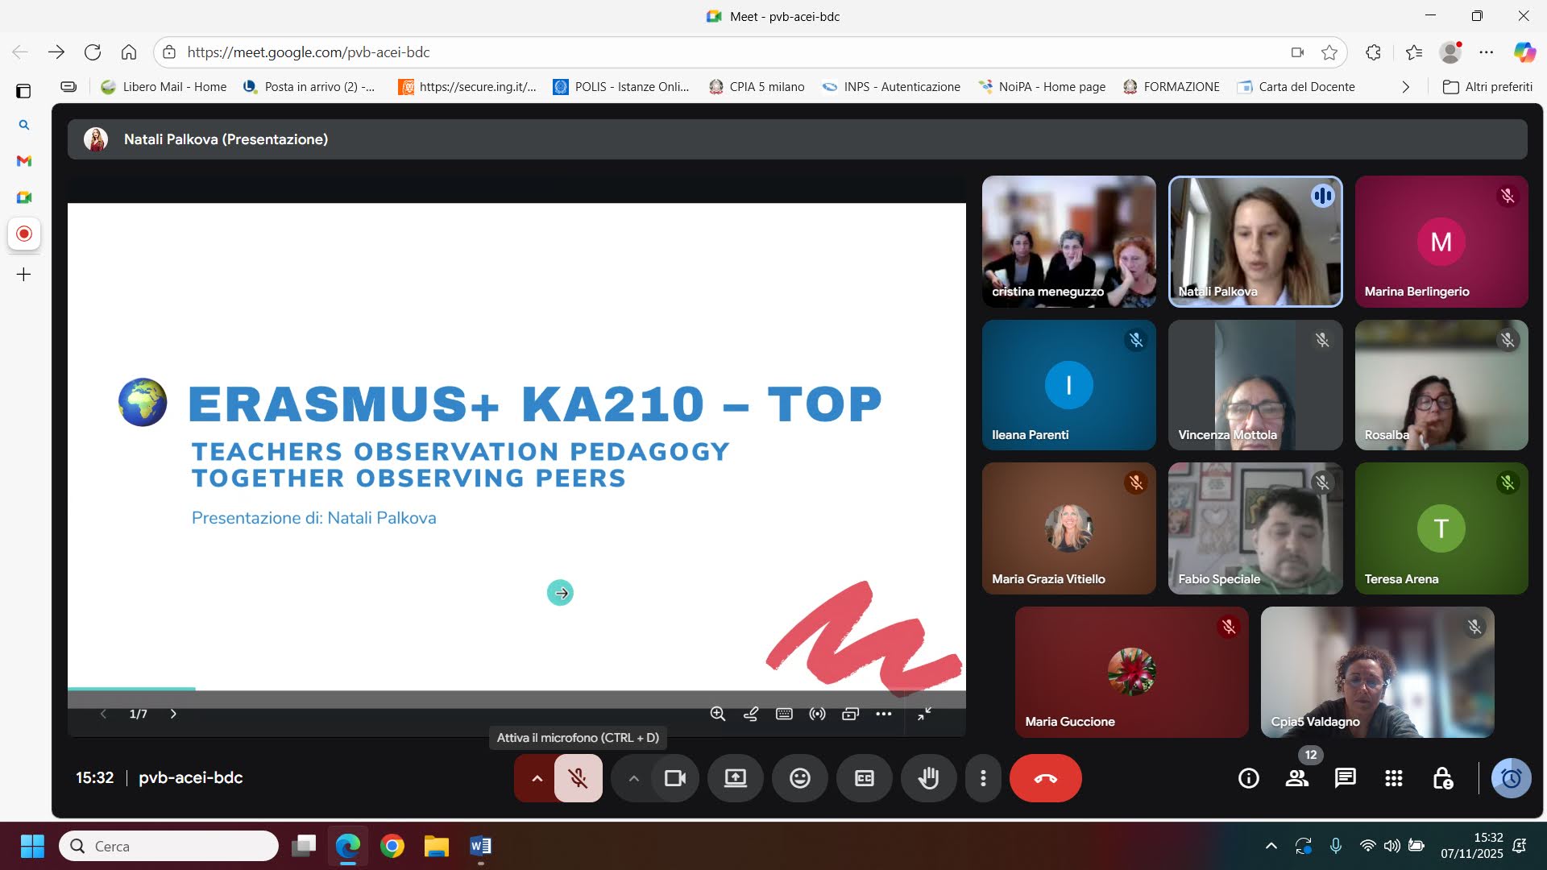Expand video settings arrow beside camera

click(633, 778)
